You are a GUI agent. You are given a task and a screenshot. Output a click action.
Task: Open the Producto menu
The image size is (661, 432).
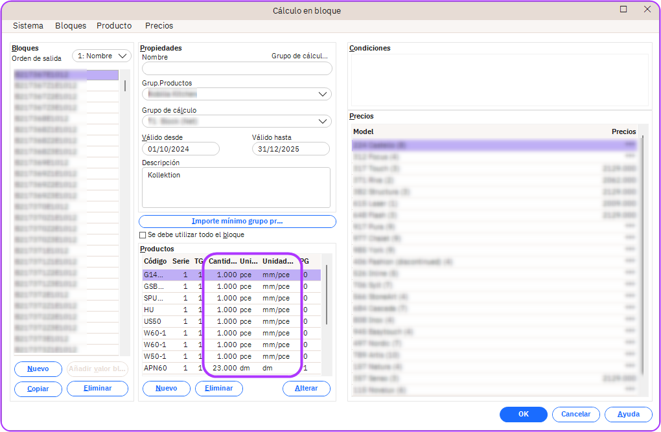click(x=114, y=26)
